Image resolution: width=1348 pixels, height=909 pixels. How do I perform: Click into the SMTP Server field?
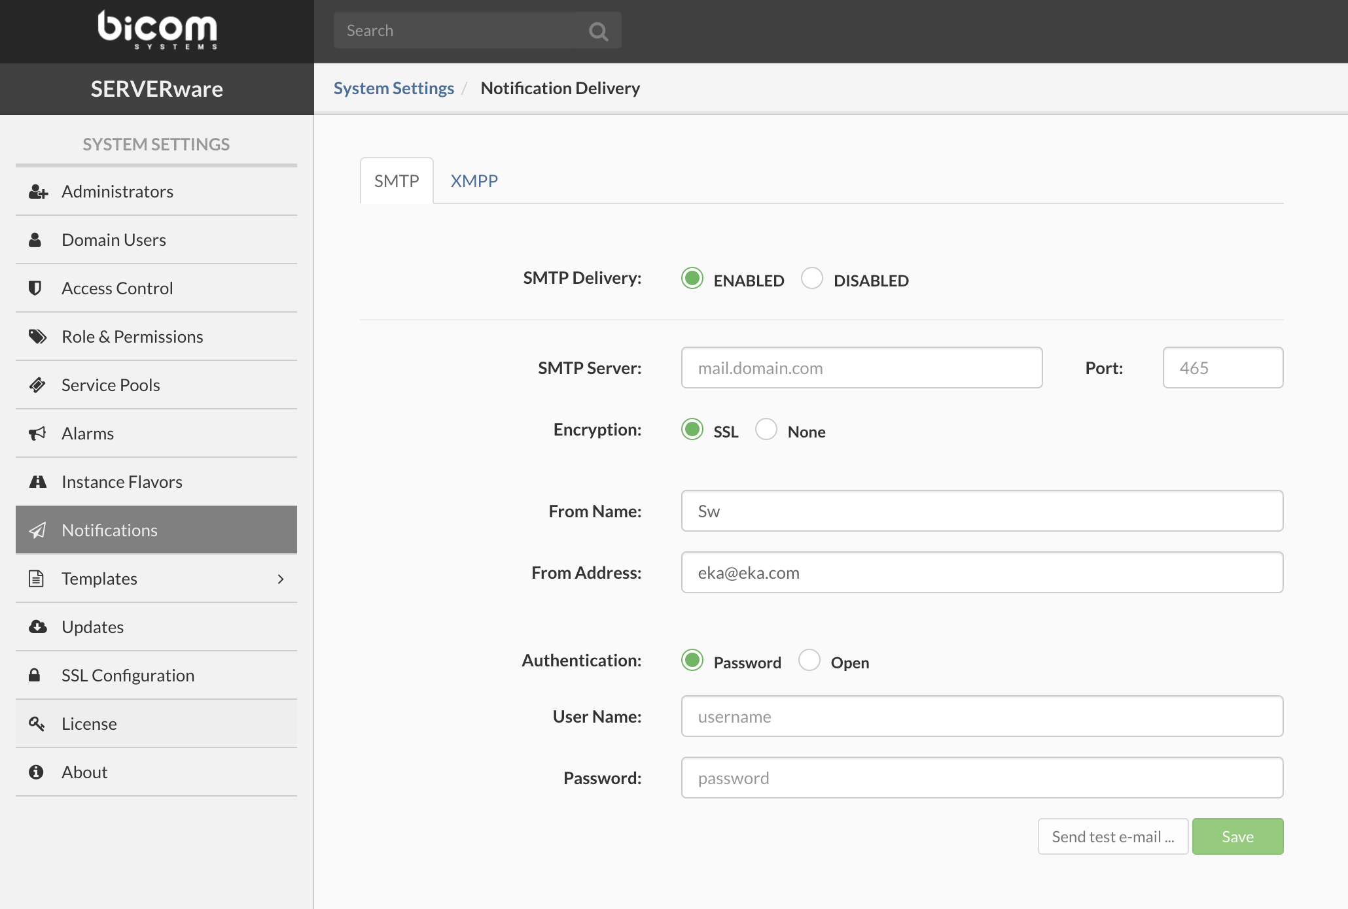point(861,368)
